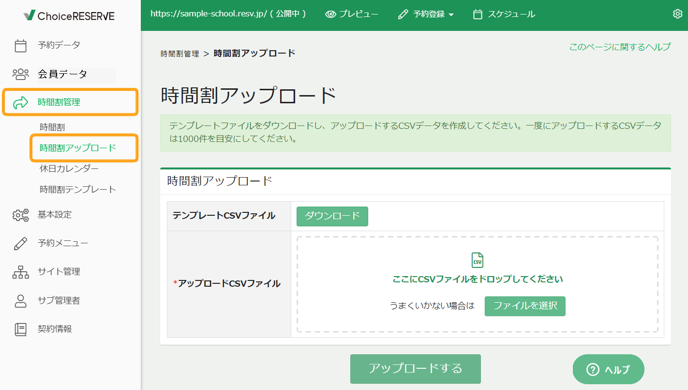Image resolution: width=688 pixels, height=390 pixels.
Task: Click the arrow icon beside 時間割管理
Action: (20, 102)
